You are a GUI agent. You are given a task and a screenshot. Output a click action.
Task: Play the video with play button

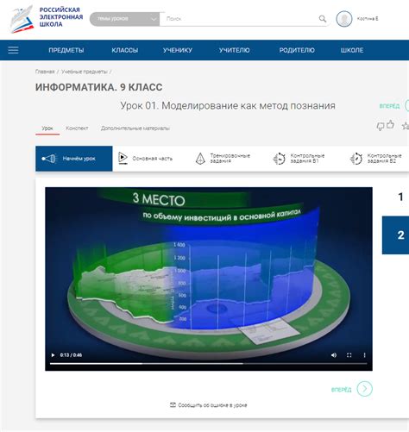[x=53, y=355]
